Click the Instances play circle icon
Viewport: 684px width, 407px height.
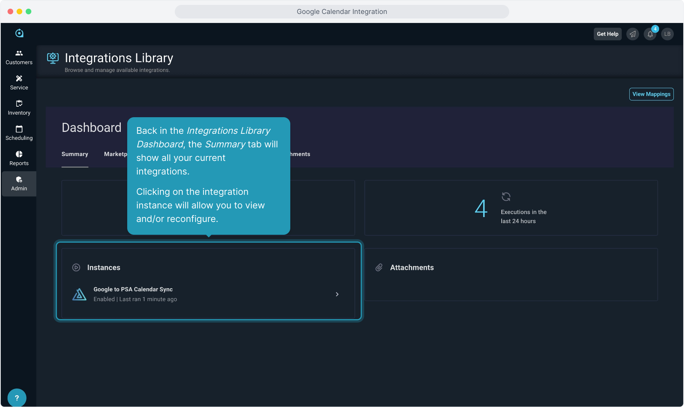click(76, 268)
